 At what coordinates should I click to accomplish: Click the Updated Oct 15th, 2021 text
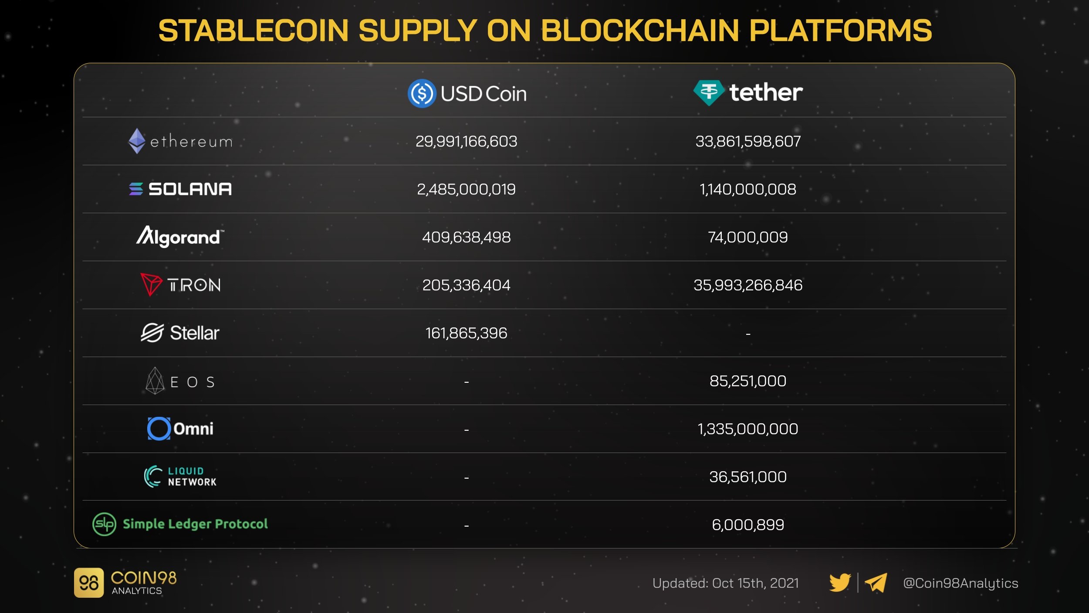coord(726,583)
